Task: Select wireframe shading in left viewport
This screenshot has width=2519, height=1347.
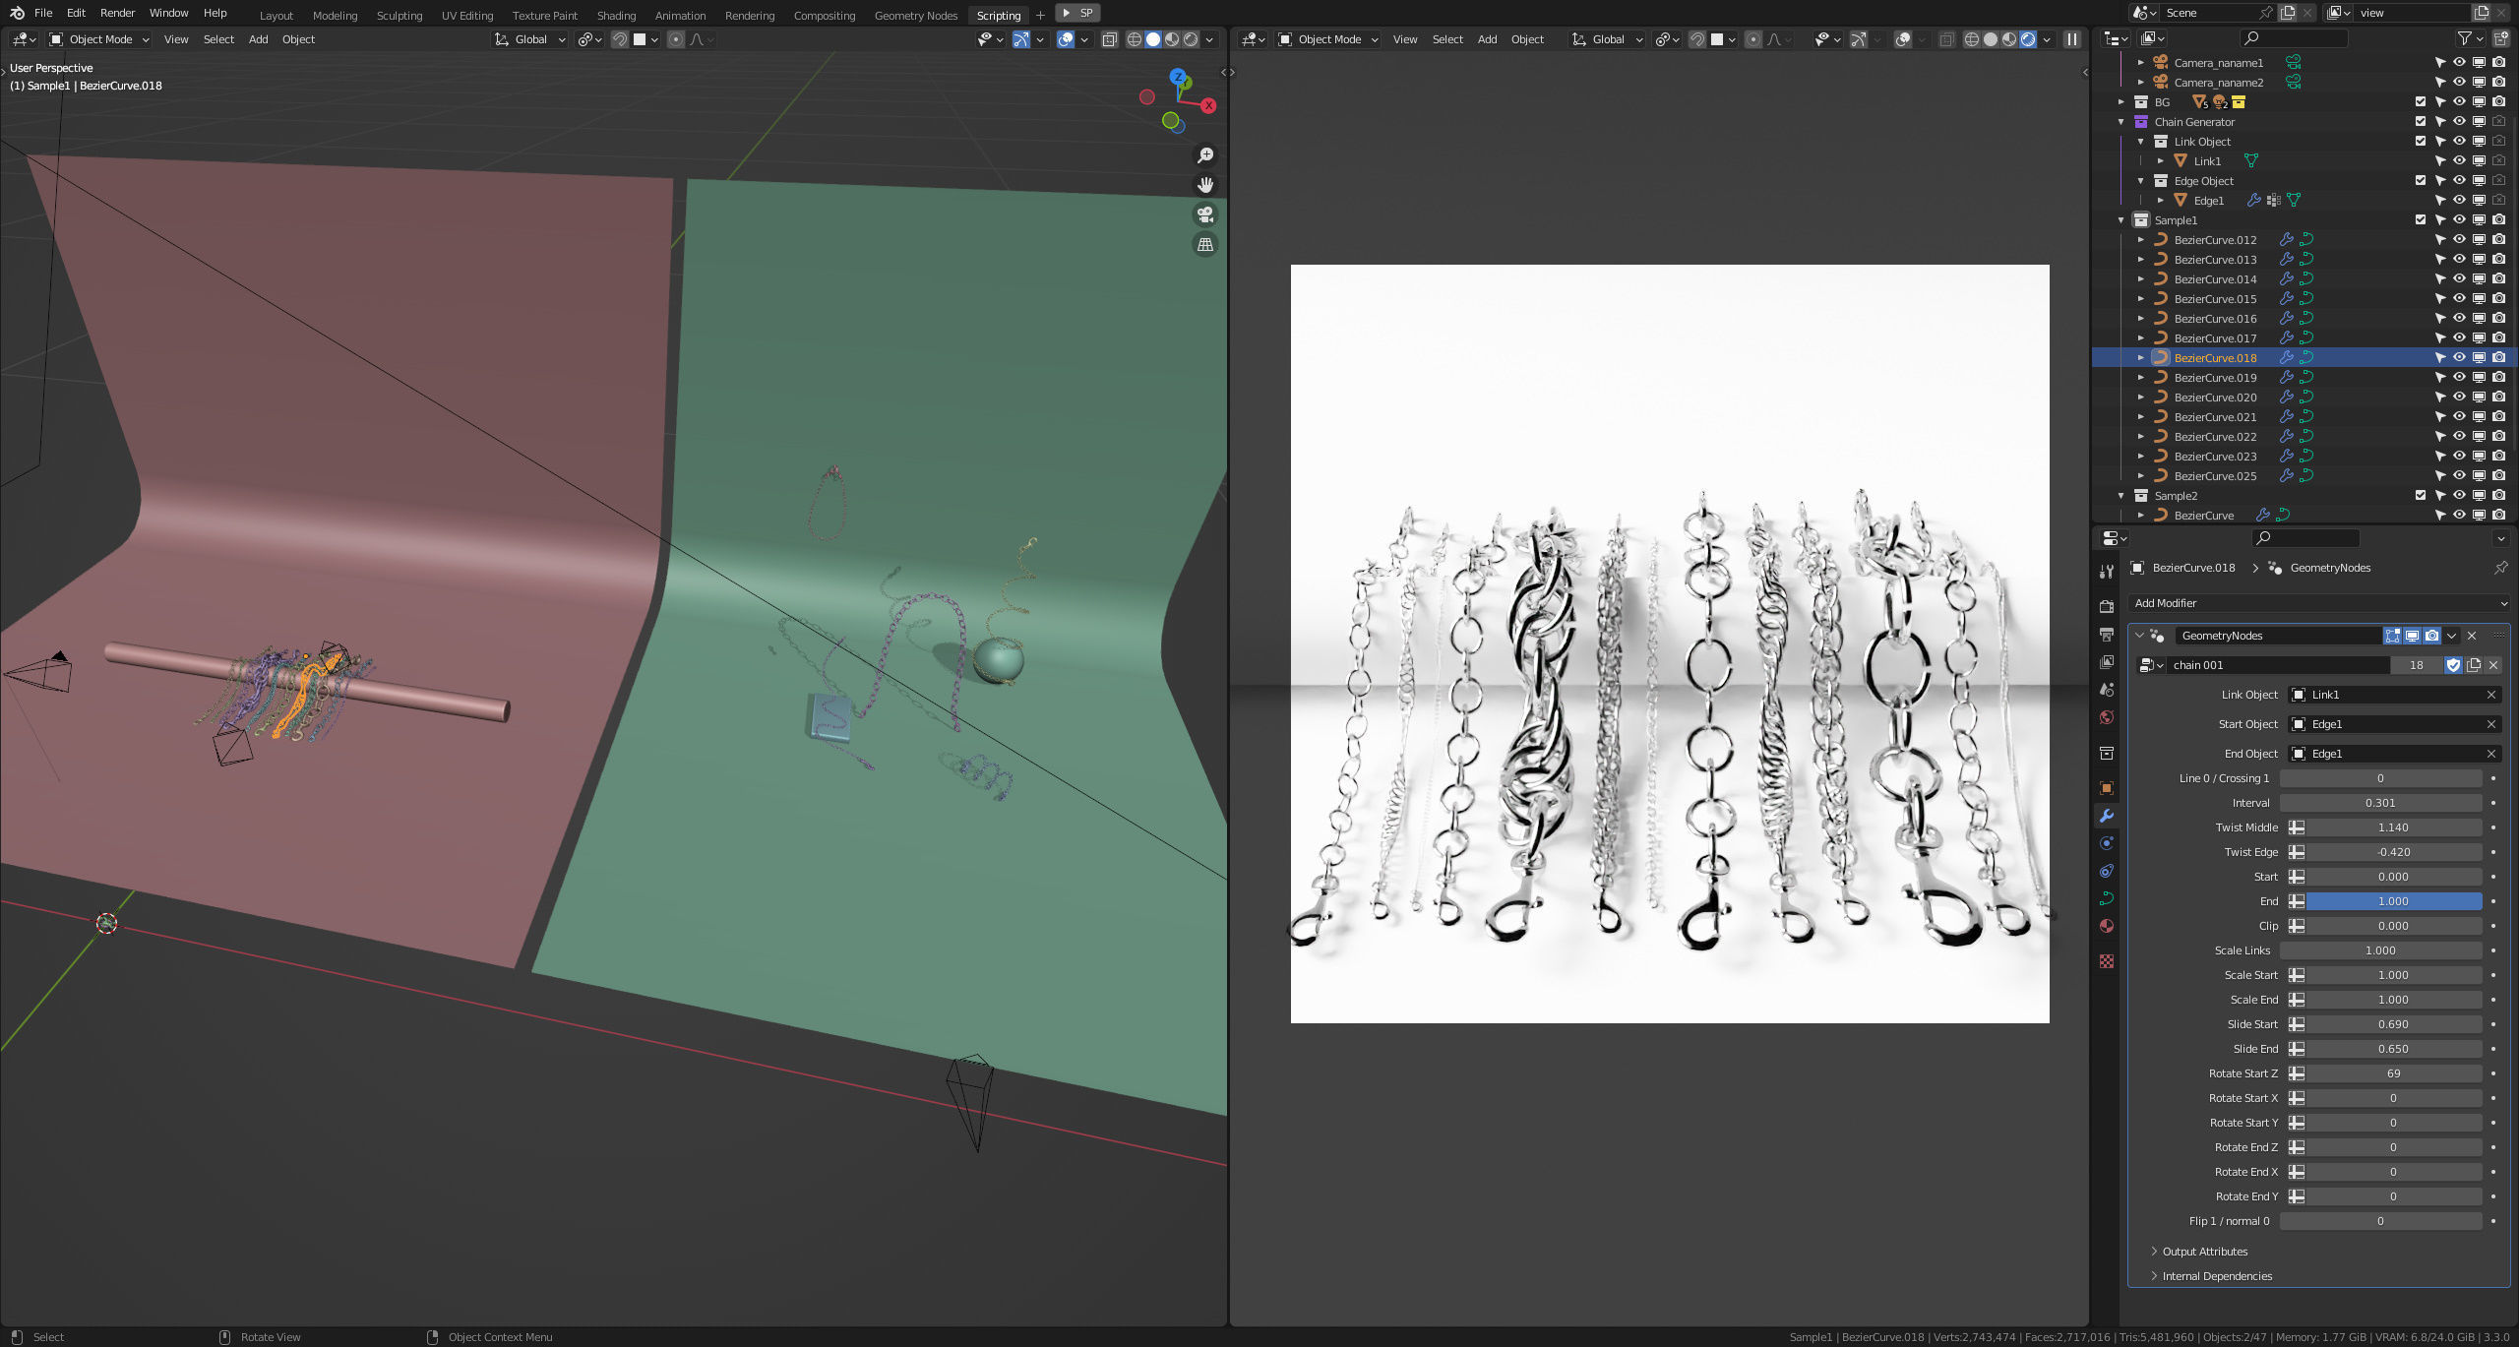Action: 1135,39
